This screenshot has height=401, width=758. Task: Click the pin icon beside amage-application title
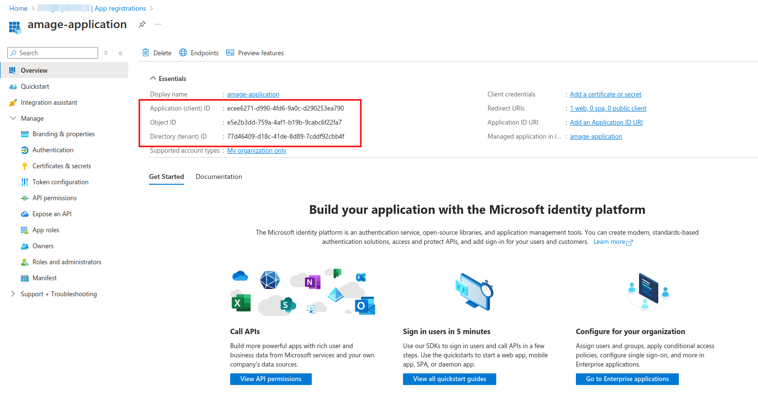click(x=142, y=24)
